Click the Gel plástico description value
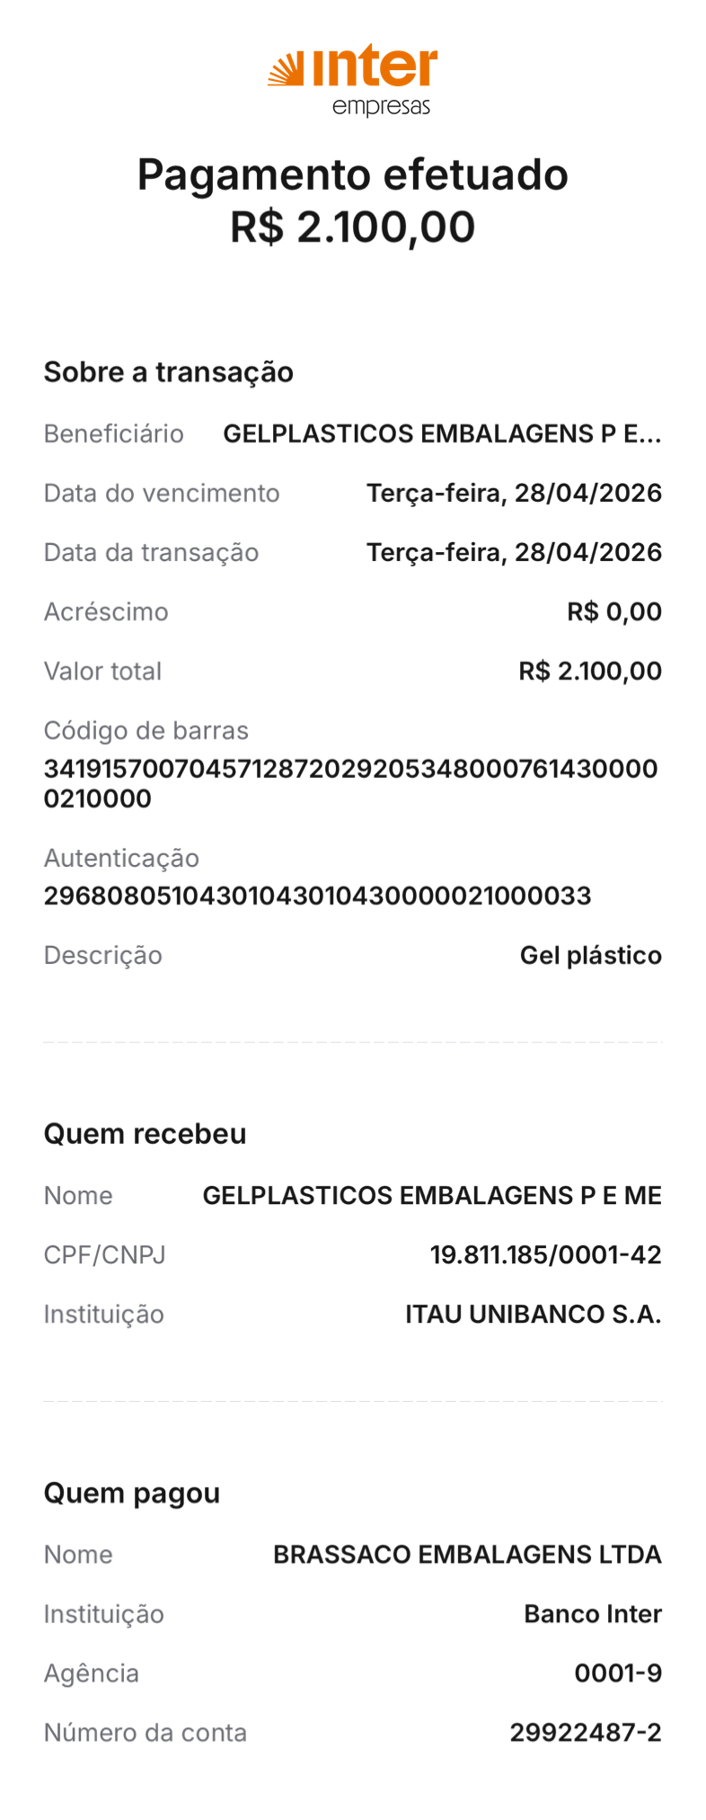 click(x=590, y=956)
